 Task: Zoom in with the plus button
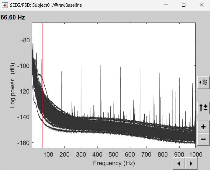pyautogui.click(x=203, y=127)
